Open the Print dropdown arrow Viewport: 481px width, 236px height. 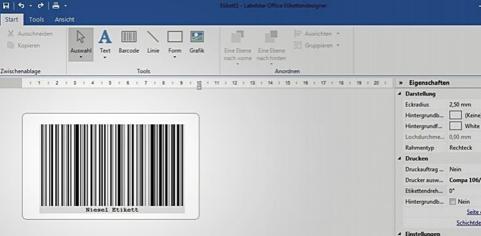coord(65,6)
